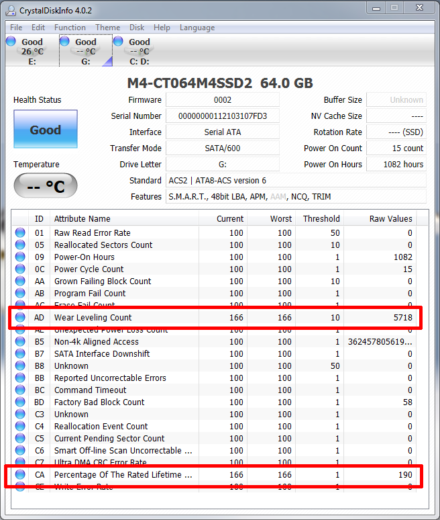Image resolution: width=440 pixels, height=520 pixels.
Task: Click status orb for Power-On Hours row
Action: pos(20,257)
